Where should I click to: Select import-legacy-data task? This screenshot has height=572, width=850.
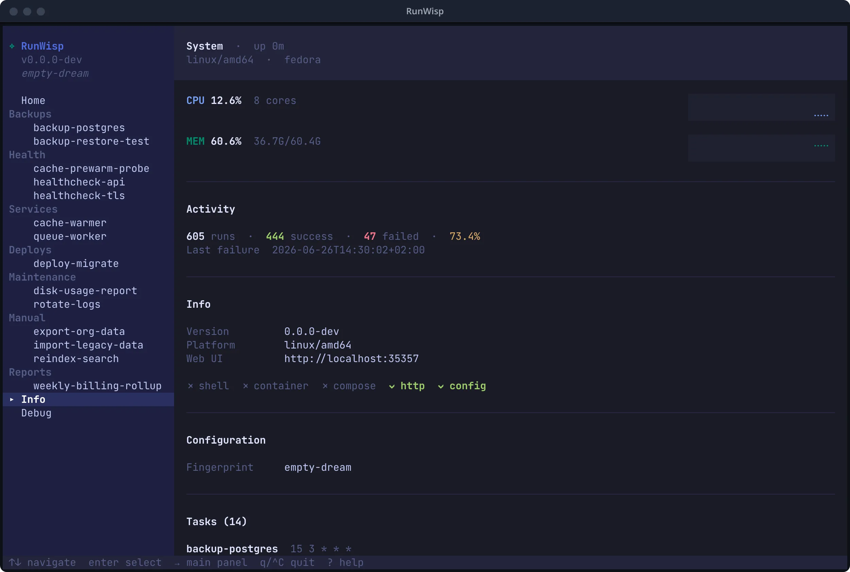pyautogui.click(x=88, y=345)
